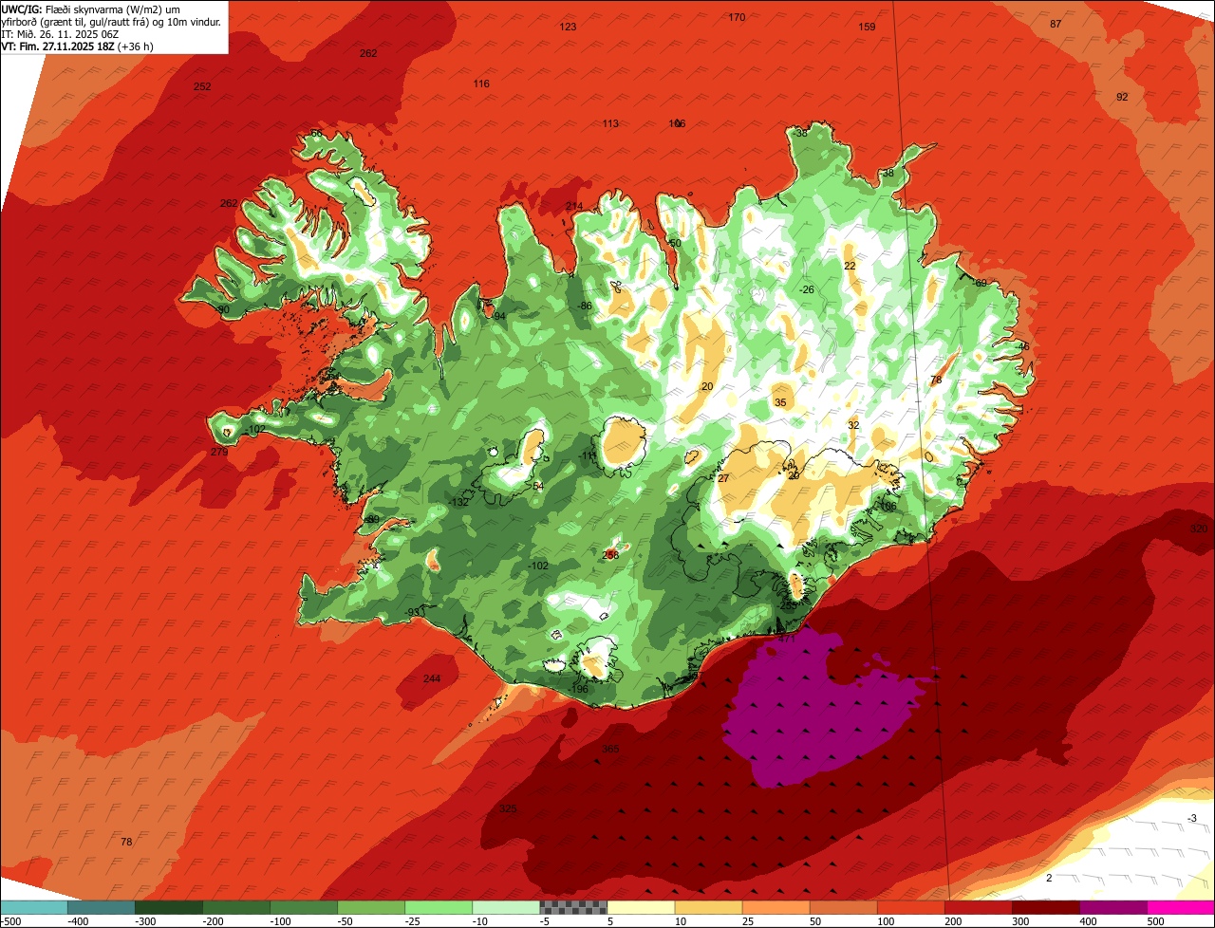This screenshot has width=1215, height=928.
Task: Select the yellow-orange 10 to 25 legend swatch
Action: click(708, 907)
